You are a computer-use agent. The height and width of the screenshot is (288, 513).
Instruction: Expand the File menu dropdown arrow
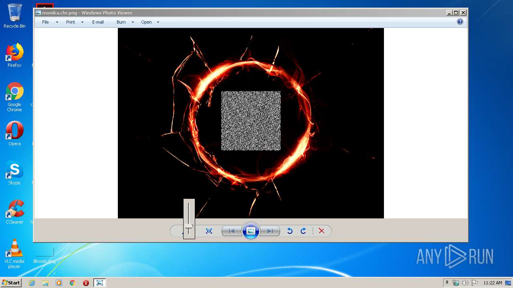click(x=57, y=22)
